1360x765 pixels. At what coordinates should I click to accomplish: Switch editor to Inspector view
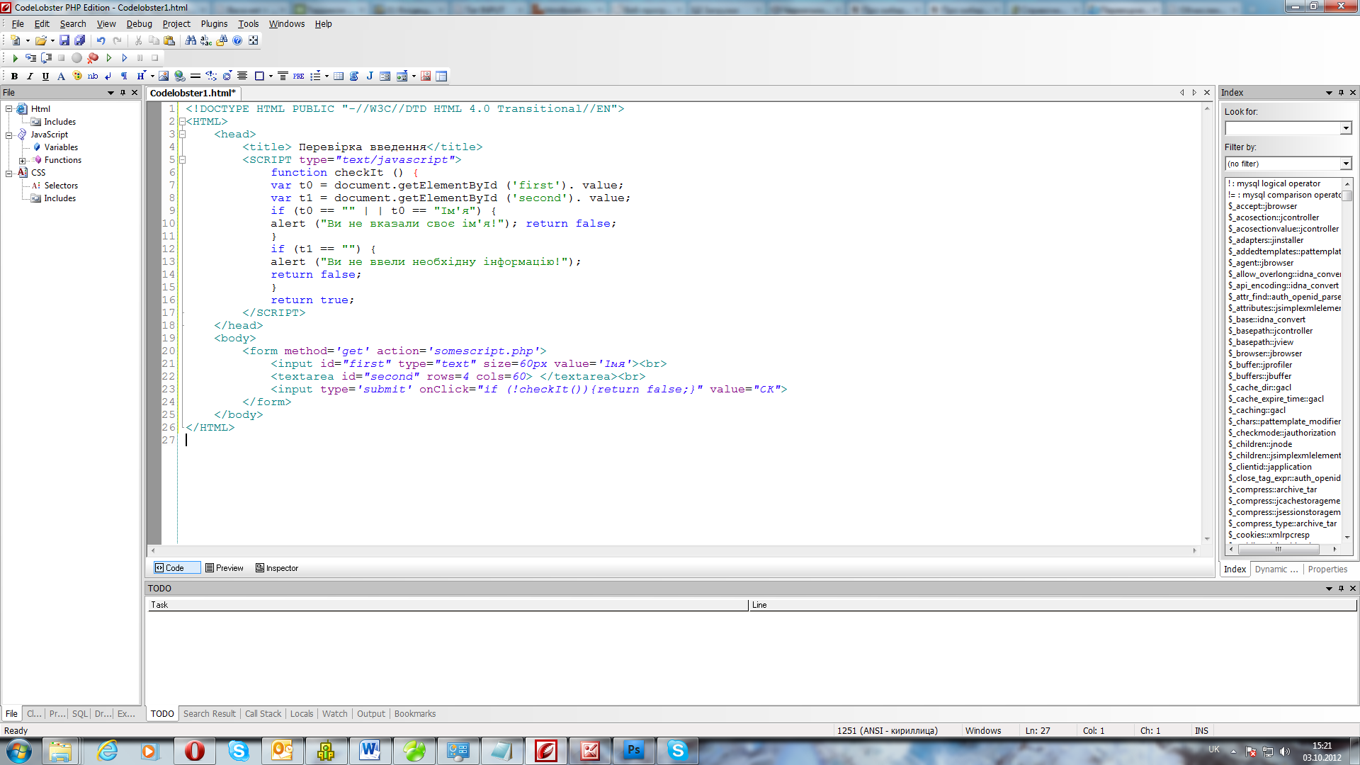pos(277,568)
